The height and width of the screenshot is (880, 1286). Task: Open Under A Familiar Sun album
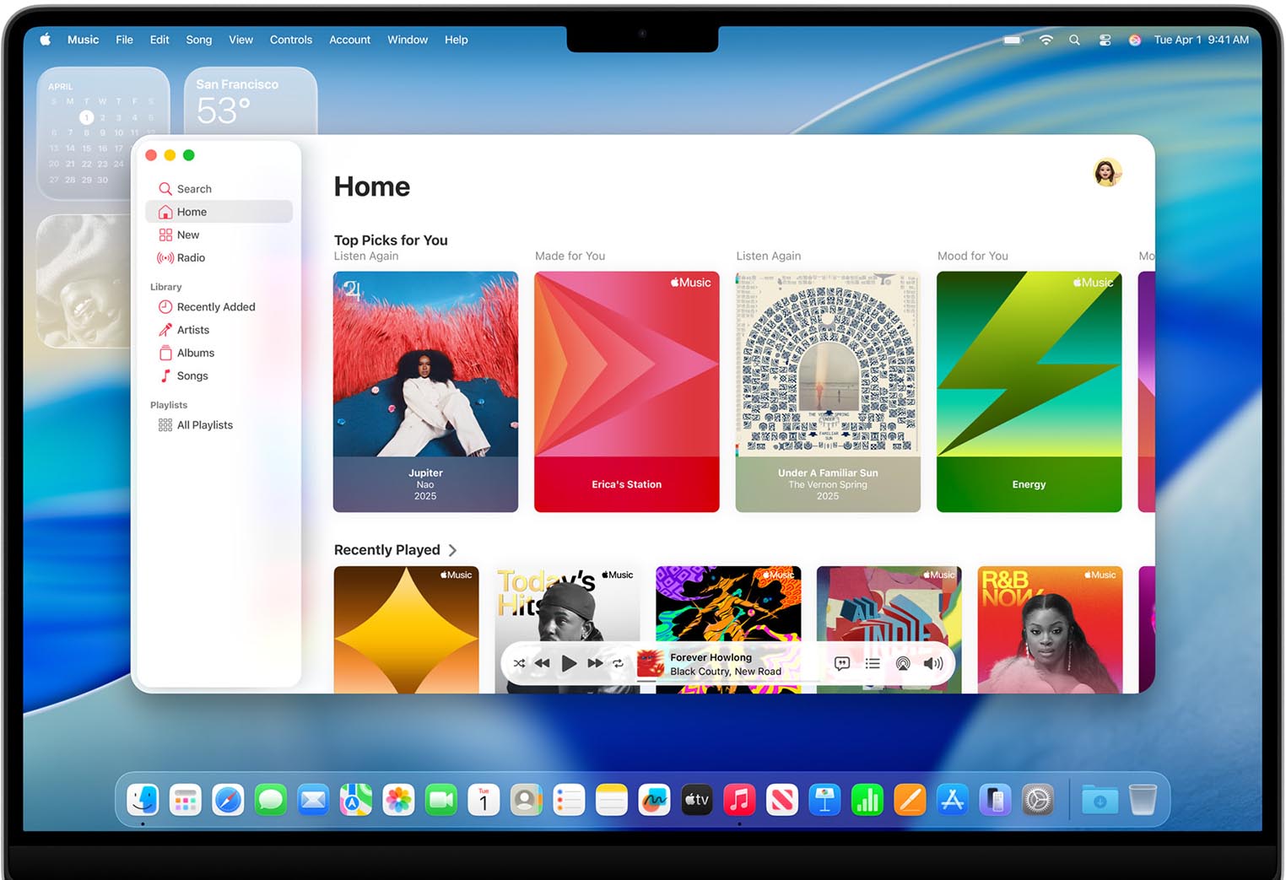tap(828, 391)
